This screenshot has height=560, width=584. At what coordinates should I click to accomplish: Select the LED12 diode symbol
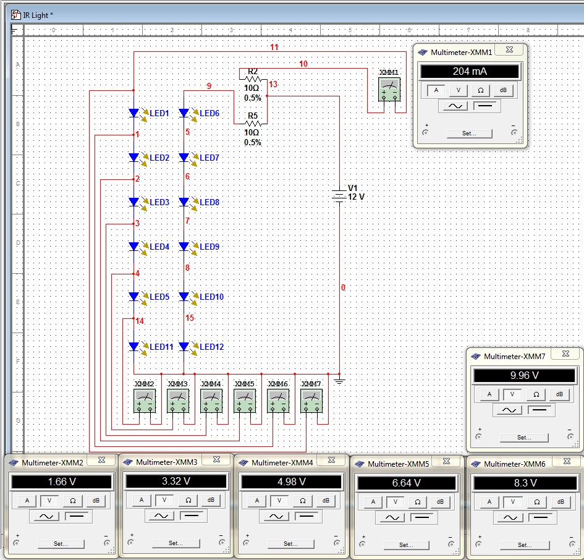[x=184, y=347]
